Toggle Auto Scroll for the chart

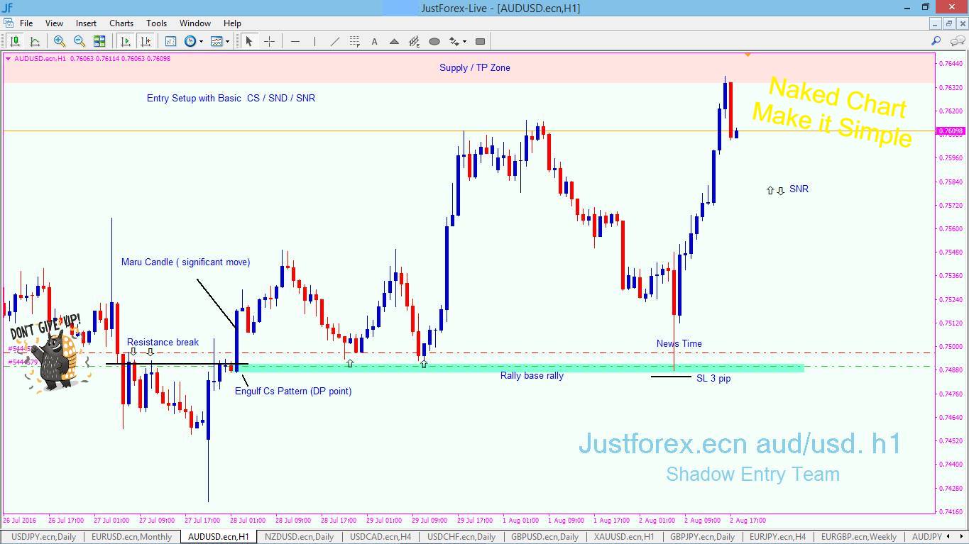(126, 40)
